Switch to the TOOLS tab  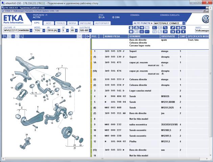pos(61,23)
